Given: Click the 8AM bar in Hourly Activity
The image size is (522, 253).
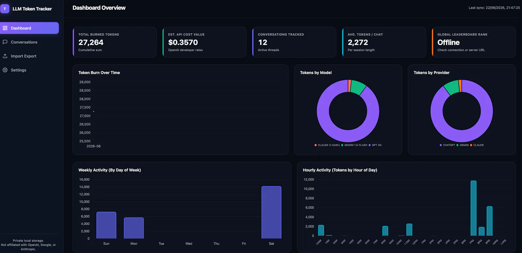Looking at the screenshot, I should coord(385,231).
